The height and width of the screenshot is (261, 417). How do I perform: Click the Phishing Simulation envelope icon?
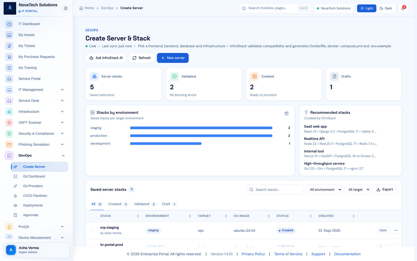9,145
